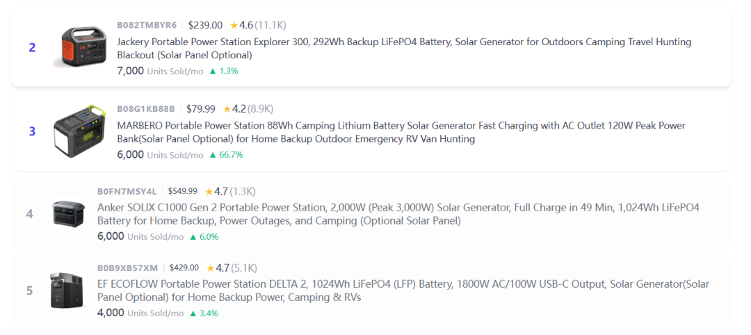Click the star rating icon beside 4.6

point(234,25)
